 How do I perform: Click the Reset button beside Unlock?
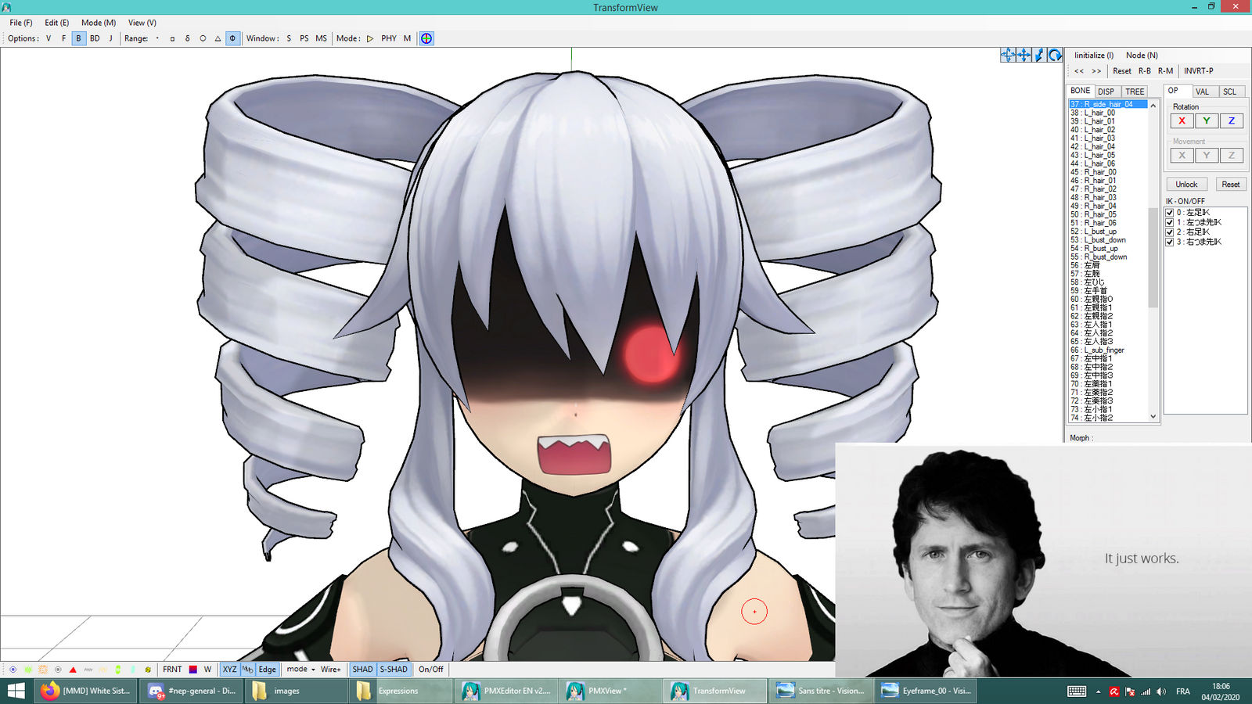click(1231, 185)
